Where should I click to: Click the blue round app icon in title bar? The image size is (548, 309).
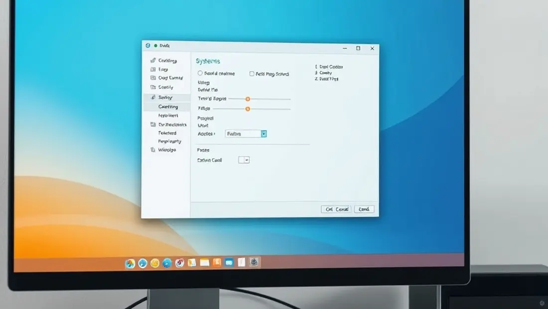(148, 45)
